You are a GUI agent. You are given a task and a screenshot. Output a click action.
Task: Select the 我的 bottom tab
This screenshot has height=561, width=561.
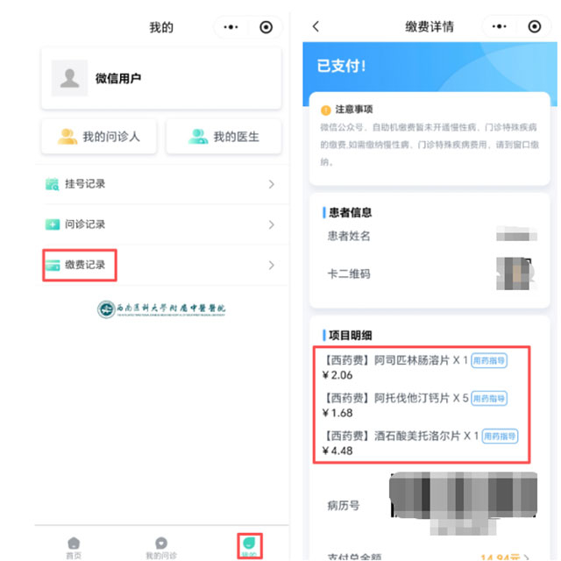coord(249,545)
